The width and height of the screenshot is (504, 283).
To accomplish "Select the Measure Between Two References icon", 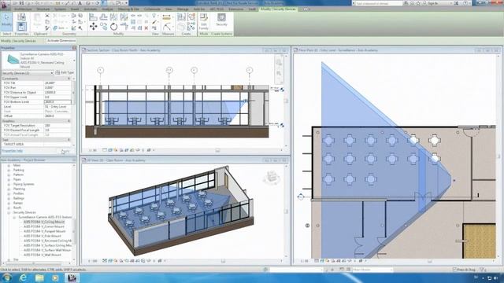I will pyautogui.click(x=166, y=27).
